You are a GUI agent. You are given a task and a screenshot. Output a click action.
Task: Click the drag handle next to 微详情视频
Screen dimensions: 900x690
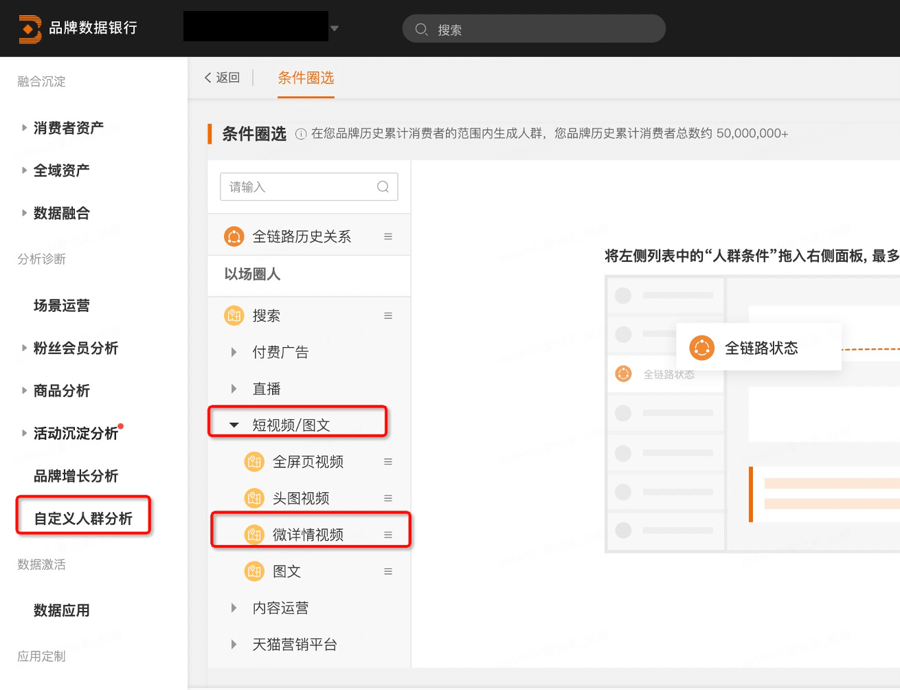coord(388,535)
